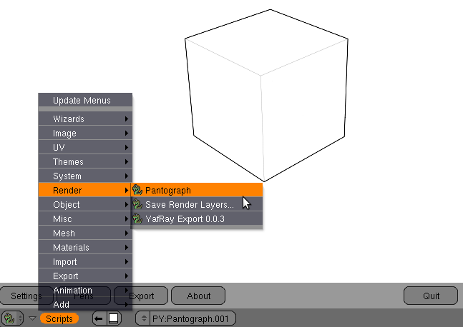The width and height of the screenshot is (463, 327).
Task: Click the Pens button
Action: (84, 296)
